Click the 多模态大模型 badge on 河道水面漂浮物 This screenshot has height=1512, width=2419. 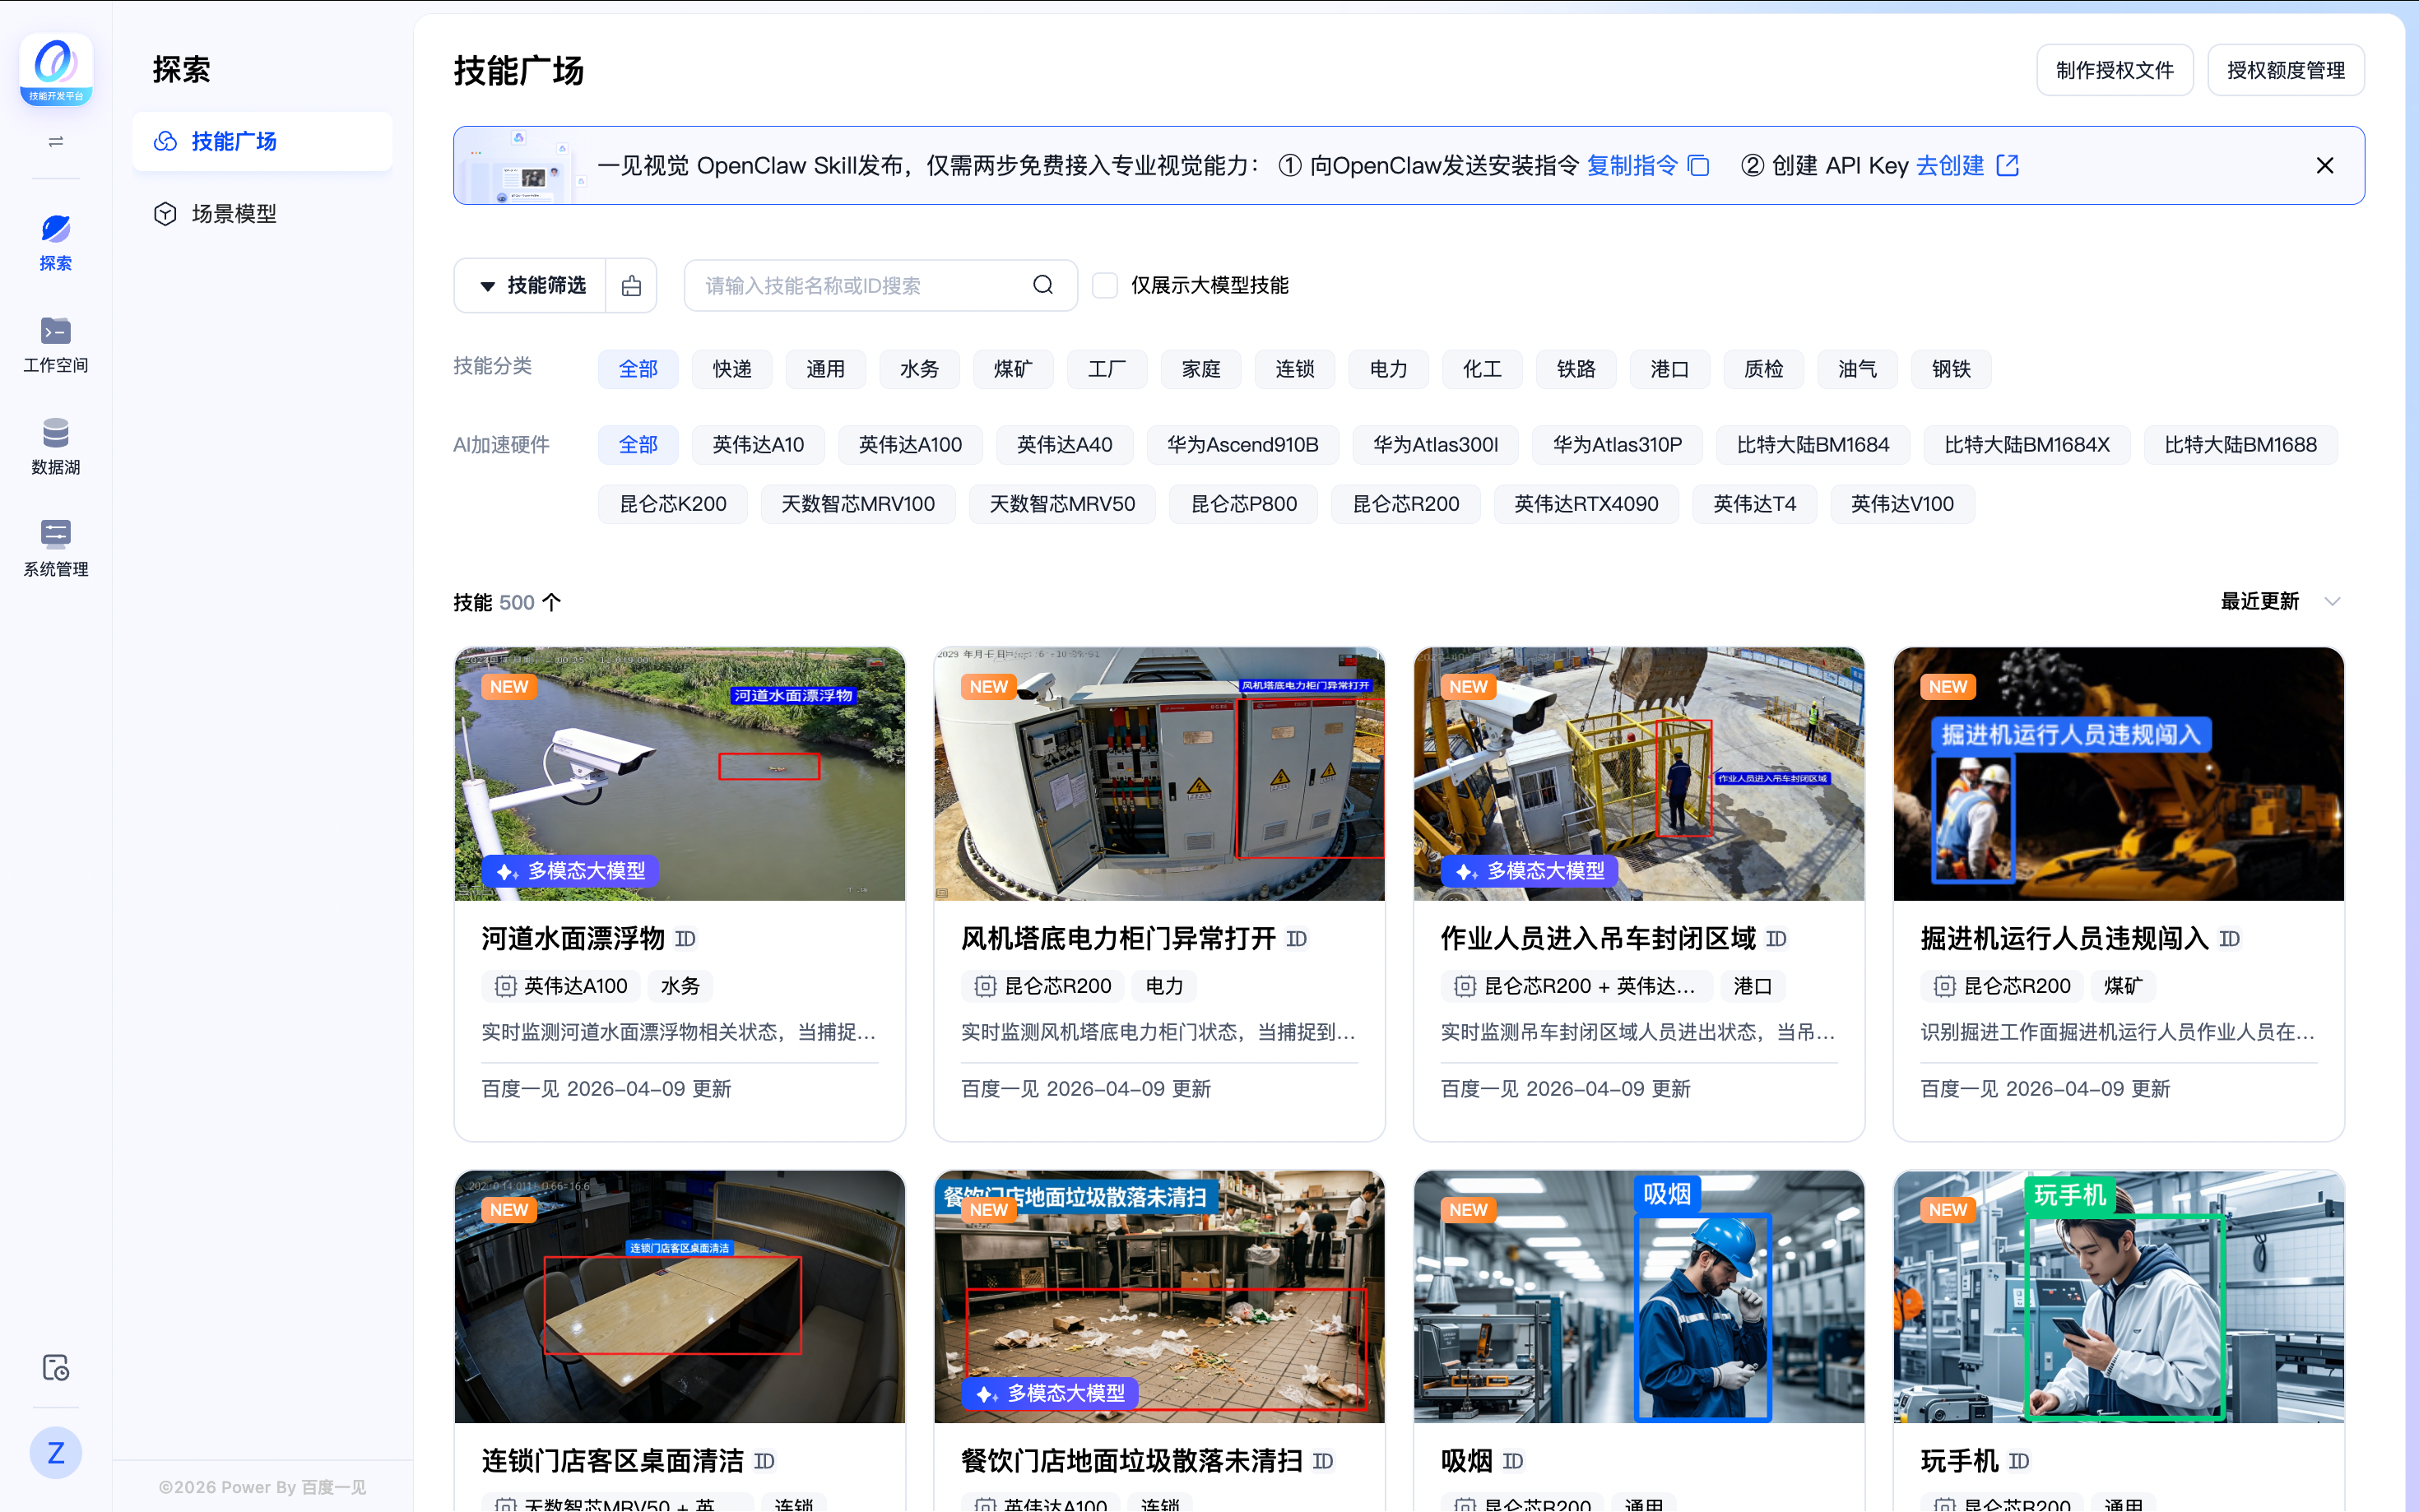click(570, 871)
